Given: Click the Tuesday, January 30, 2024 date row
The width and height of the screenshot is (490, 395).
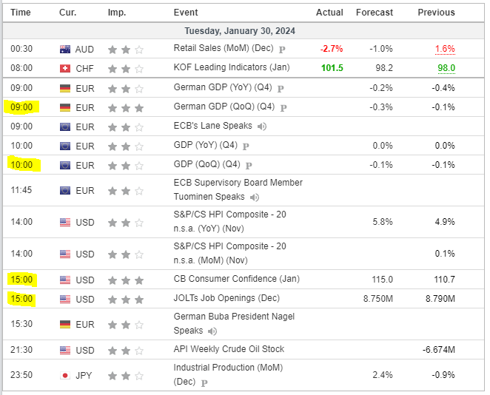Looking at the screenshot, I should point(244,31).
